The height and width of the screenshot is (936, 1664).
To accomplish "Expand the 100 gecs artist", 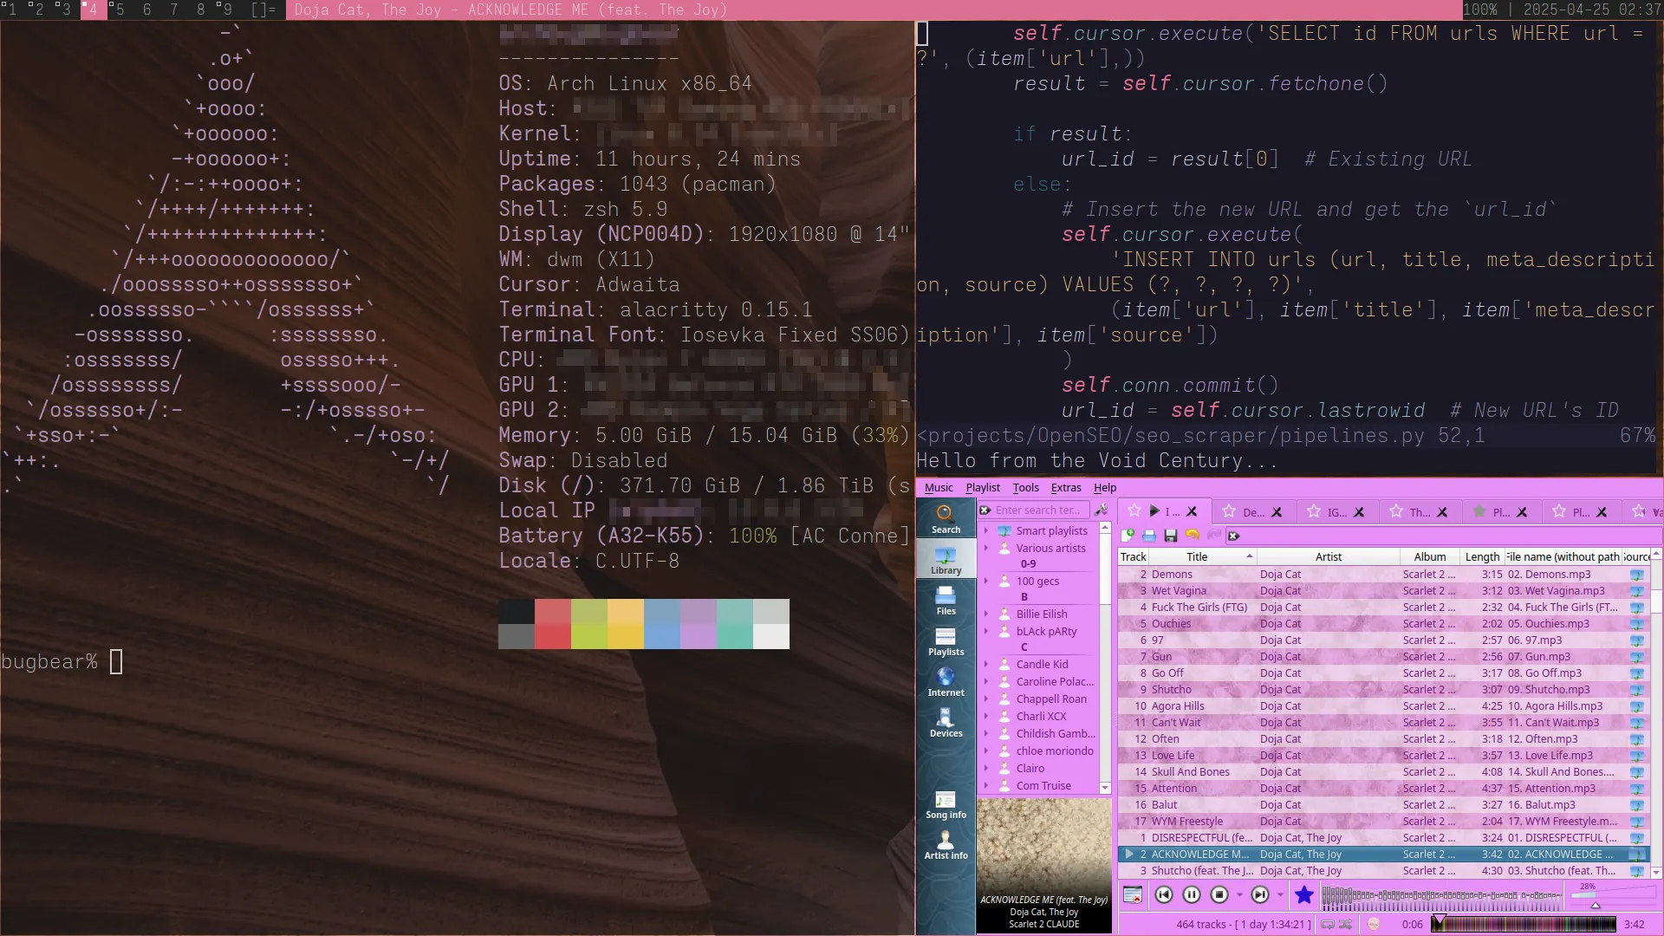I will 985,582.
